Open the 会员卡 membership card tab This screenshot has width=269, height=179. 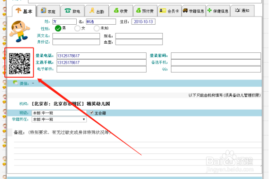tap(169, 11)
